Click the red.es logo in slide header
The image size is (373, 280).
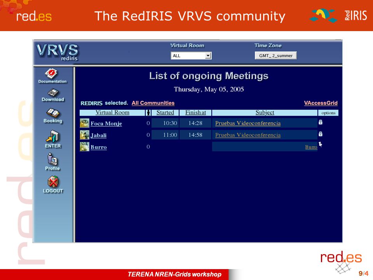[x=34, y=16]
